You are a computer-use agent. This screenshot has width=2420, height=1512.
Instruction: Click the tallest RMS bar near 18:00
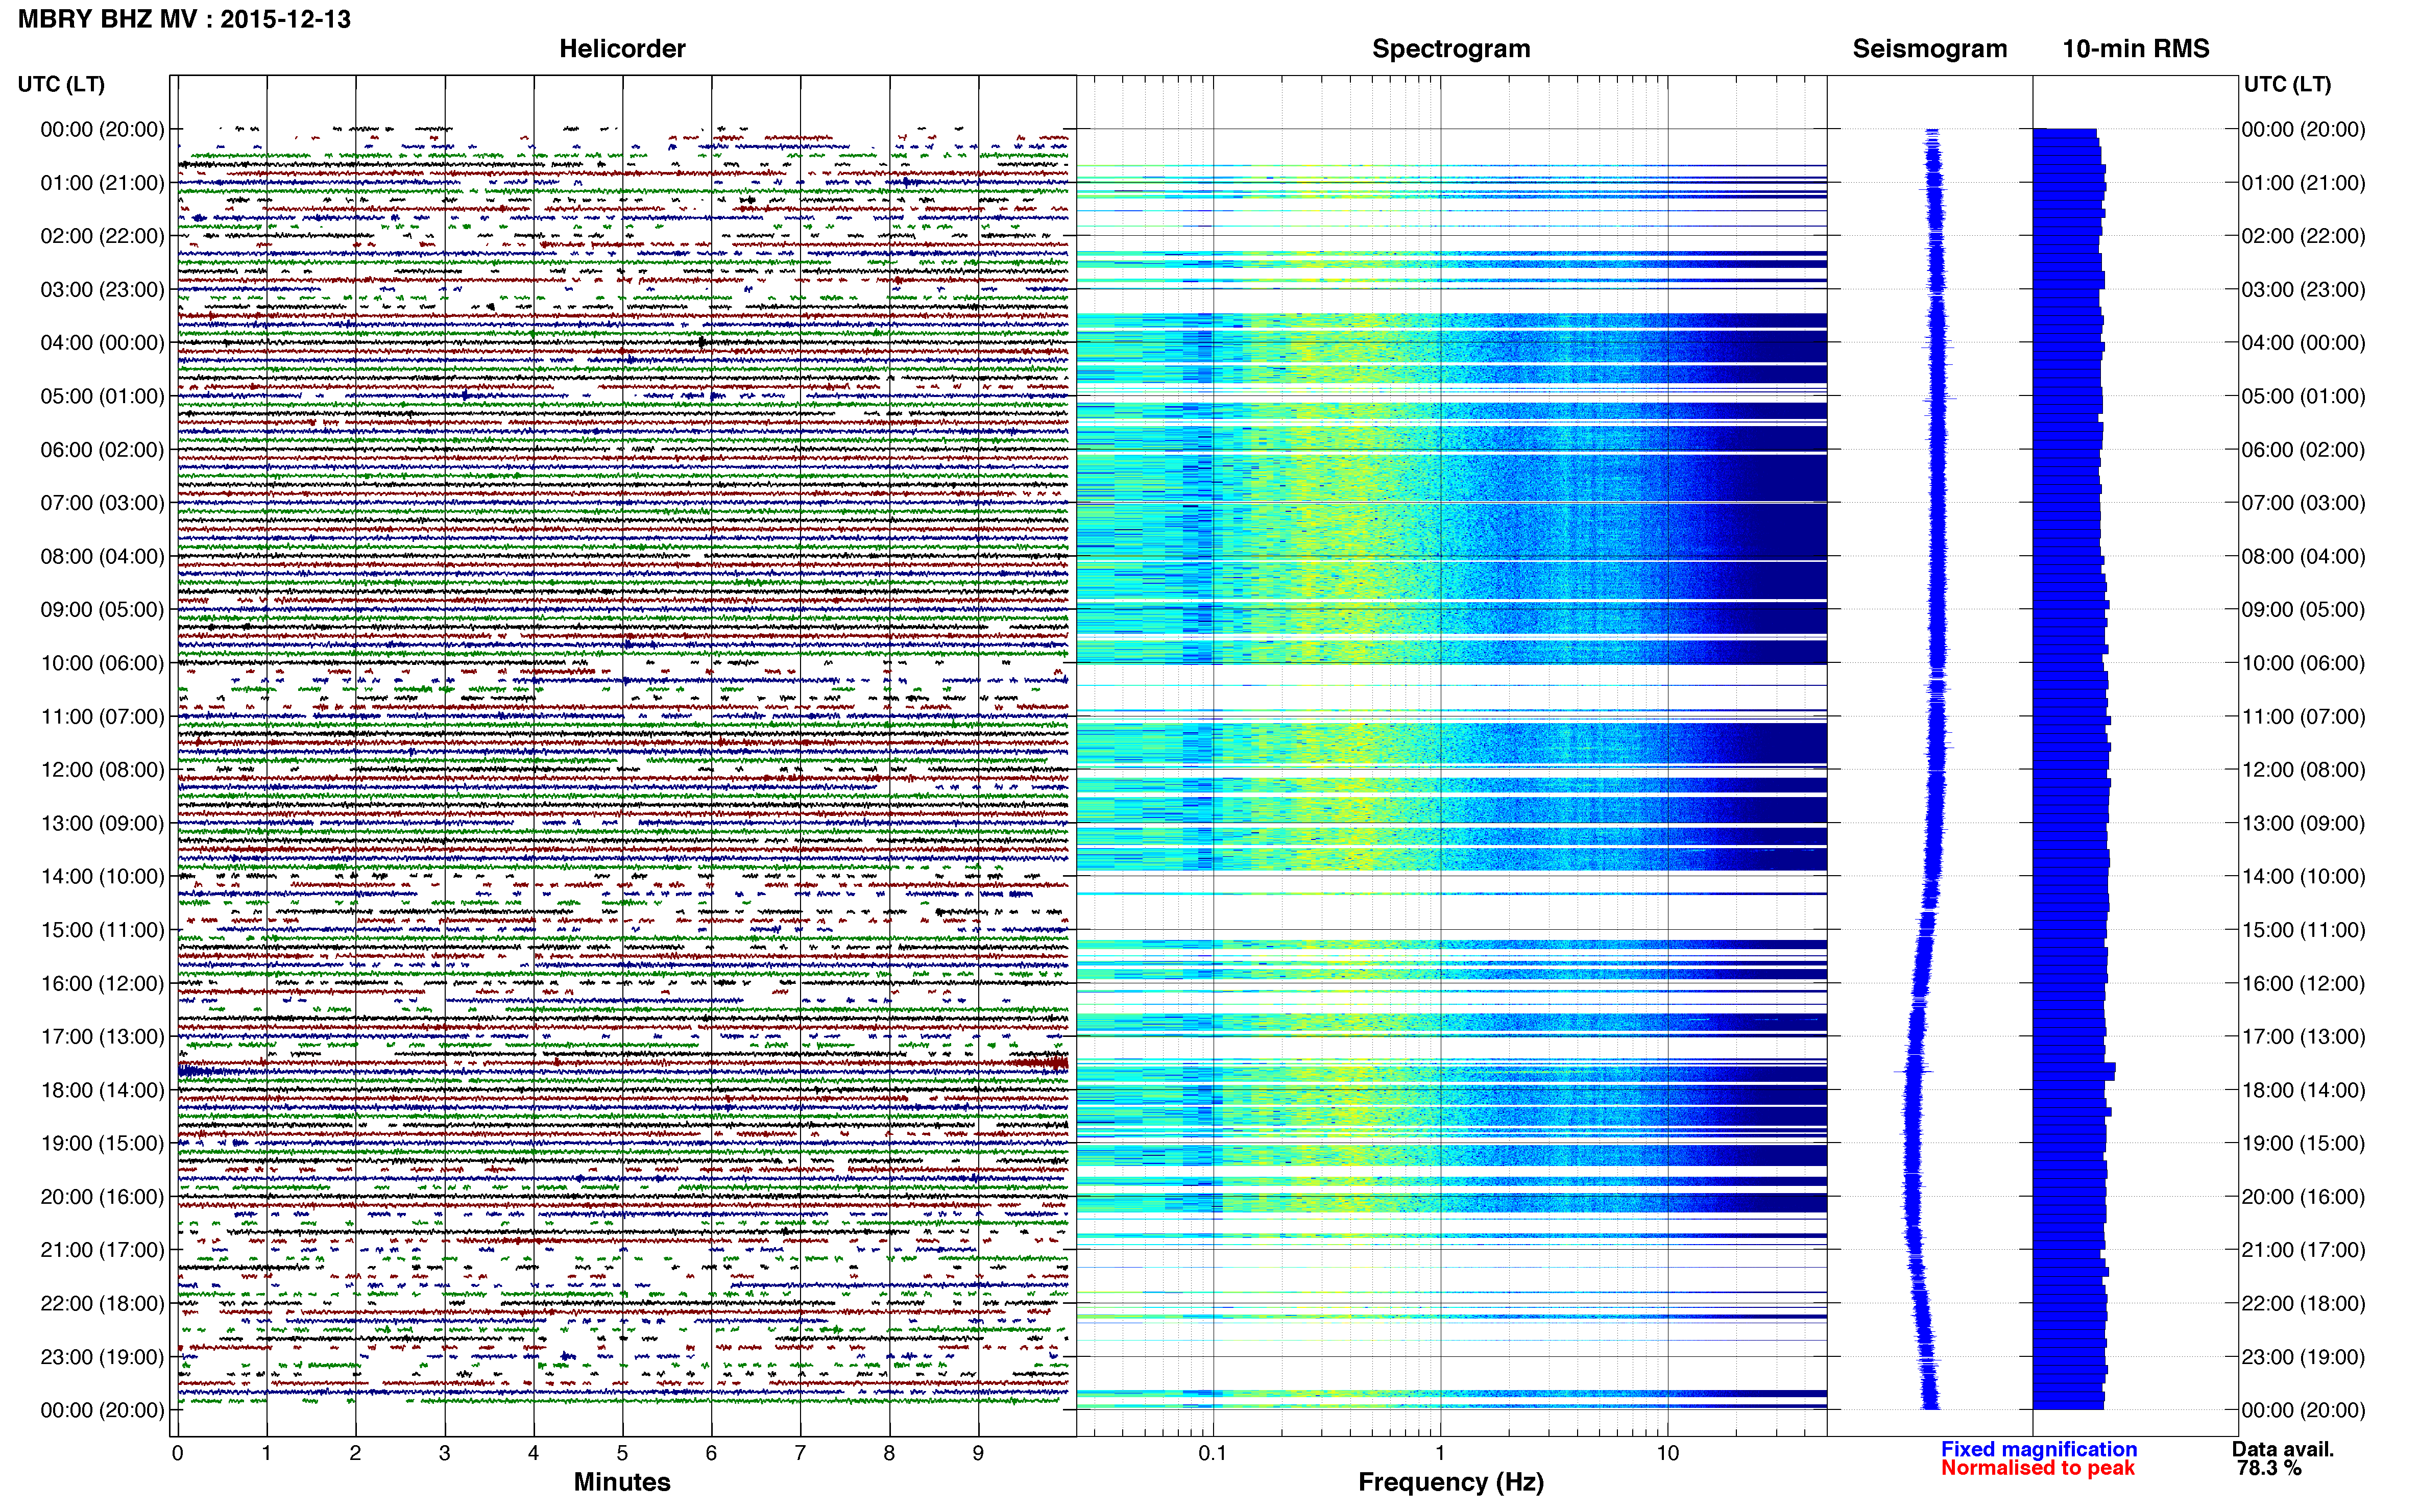point(2074,1071)
